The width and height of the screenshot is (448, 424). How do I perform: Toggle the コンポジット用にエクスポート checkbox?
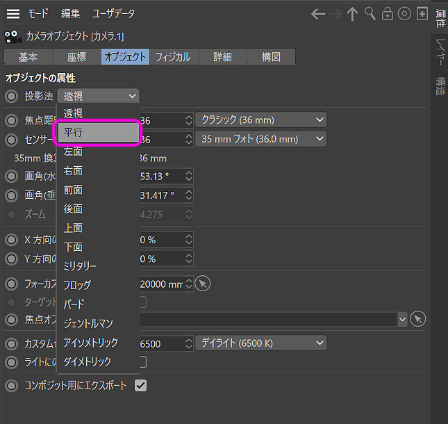click(140, 384)
